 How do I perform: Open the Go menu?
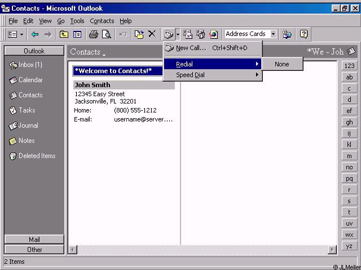pyautogui.click(x=61, y=21)
